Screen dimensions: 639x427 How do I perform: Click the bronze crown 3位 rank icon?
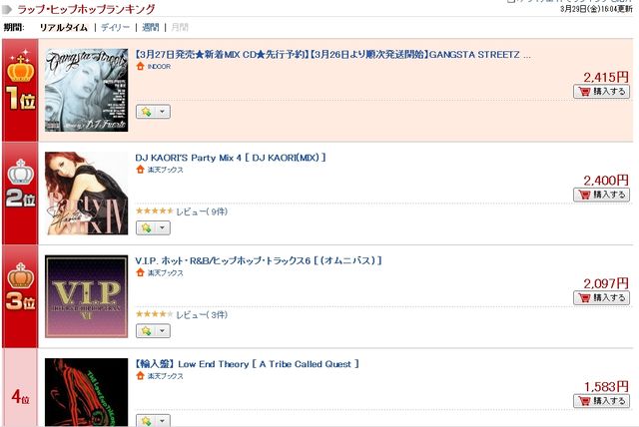[x=20, y=286]
